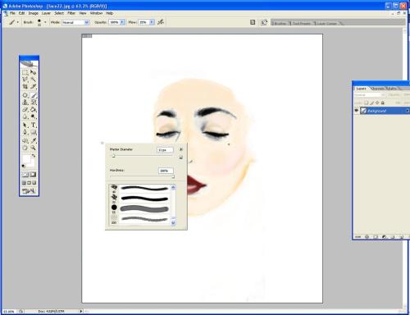Screen dimensions: 410x315
Task: Select the Eraser tool
Action: click(x=25, y=109)
